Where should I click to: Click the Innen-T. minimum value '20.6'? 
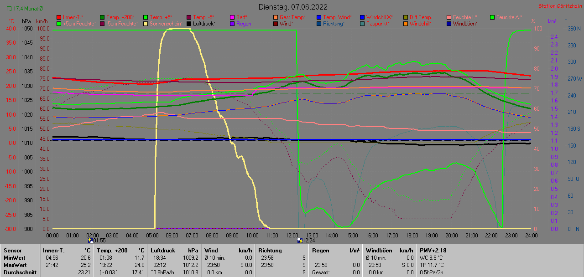tap(85, 258)
